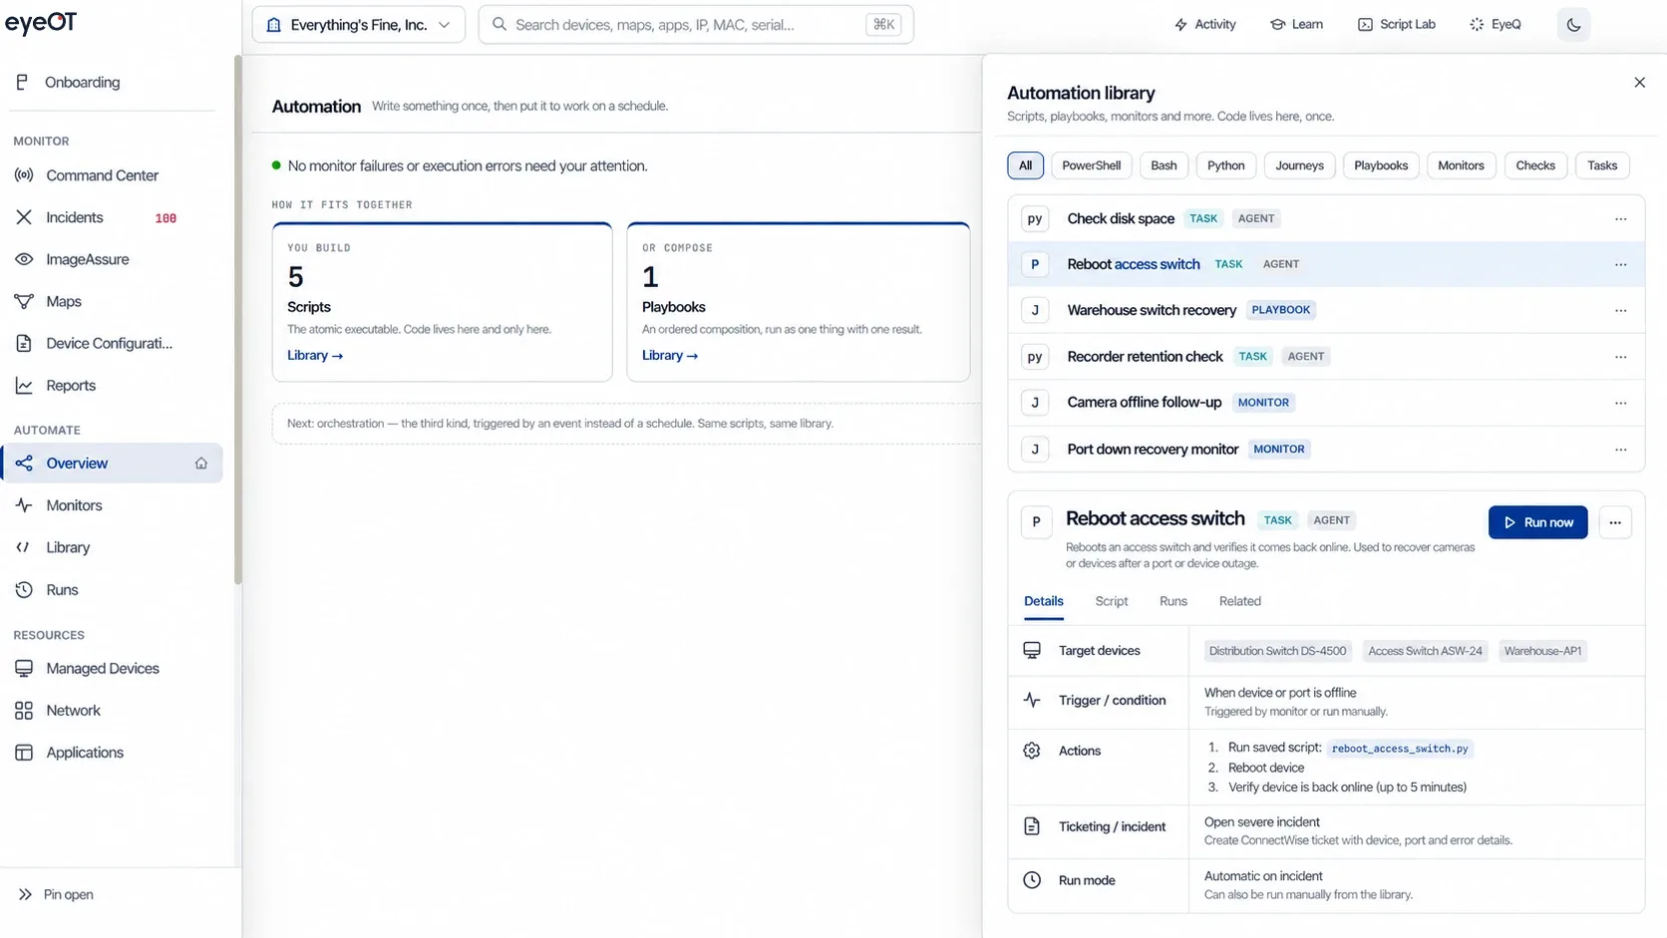The height and width of the screenshot is (938, 1667).
Task: Follow Library link under Scripts card
Action: pos(315,356)
